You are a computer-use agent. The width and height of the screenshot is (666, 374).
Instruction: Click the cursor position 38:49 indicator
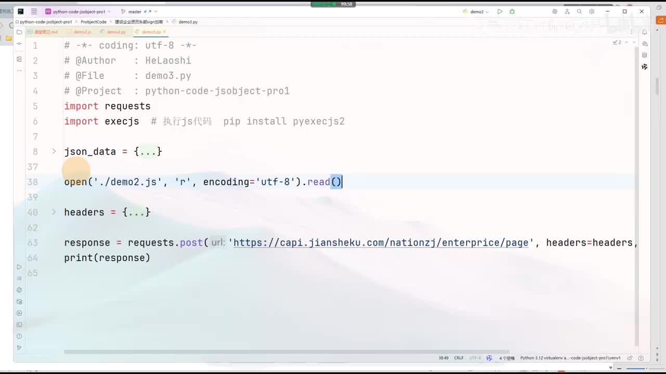pyautogui.click(x=443, y=358)
